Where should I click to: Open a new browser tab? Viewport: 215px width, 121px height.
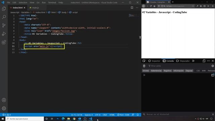[x=173, y=2]
